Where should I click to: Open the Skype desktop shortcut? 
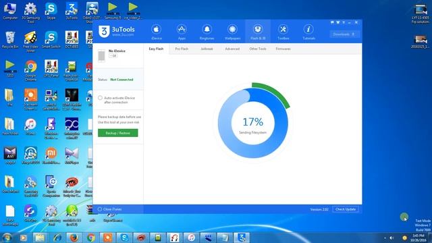coord(51,11)
